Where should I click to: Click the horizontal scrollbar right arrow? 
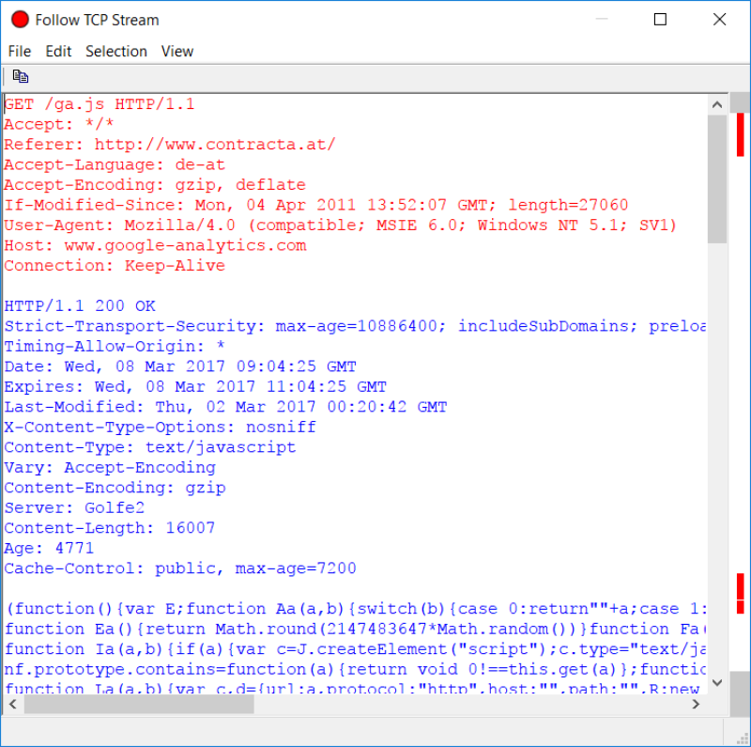click(x=696, y=705)
